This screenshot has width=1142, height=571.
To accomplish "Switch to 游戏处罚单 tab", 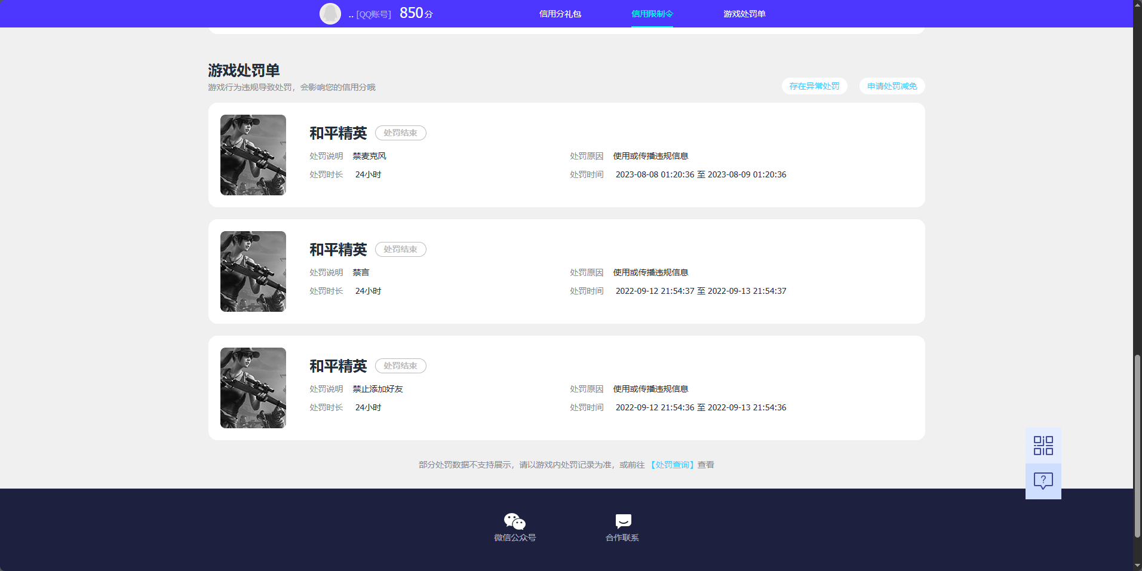I will [744, 14].
